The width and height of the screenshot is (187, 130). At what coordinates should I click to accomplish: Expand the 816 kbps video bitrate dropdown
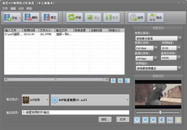click(x=156, y=48)
